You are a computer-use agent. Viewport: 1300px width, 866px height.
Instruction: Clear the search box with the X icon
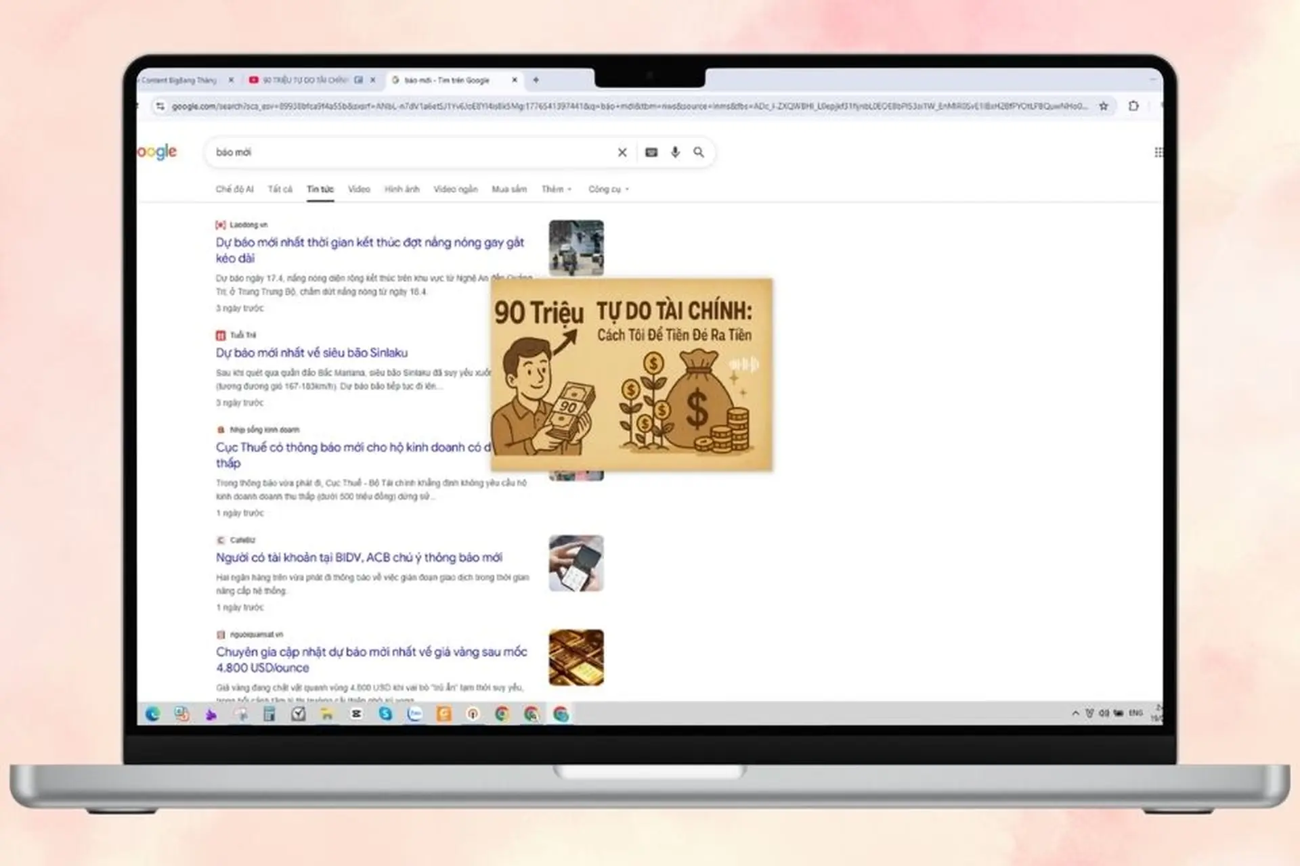pyautogui.click(x=622, y=152)
